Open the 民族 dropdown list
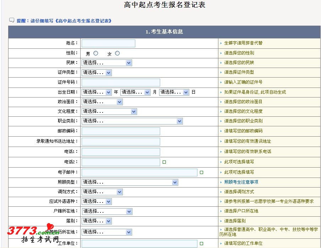Image resolution: width=321 pixels, height=248 pixels. [107, 63]
